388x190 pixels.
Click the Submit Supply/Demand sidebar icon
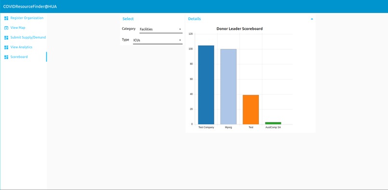pos(6,38)
